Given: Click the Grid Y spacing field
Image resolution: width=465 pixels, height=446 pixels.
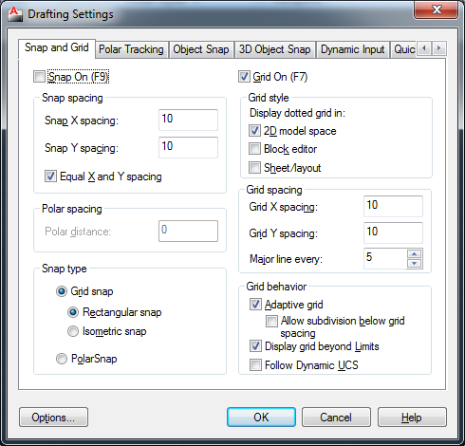Looking at the screenshot, I should pos(393,232).
